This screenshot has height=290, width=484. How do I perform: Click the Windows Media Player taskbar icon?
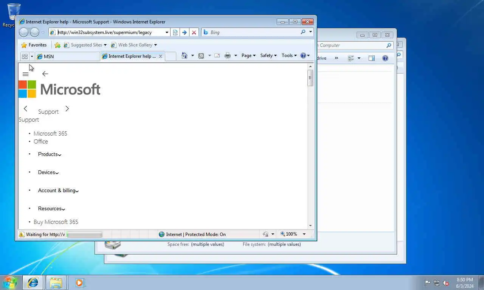[x=80, y=282]
